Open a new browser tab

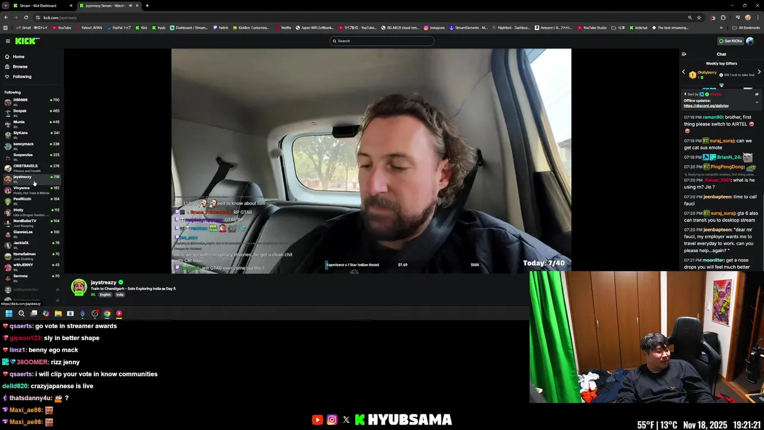point(147,5)
